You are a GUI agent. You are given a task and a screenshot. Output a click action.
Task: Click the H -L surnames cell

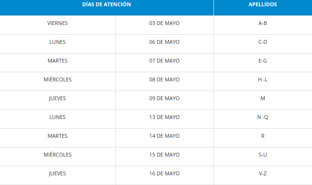coord(263,81)
